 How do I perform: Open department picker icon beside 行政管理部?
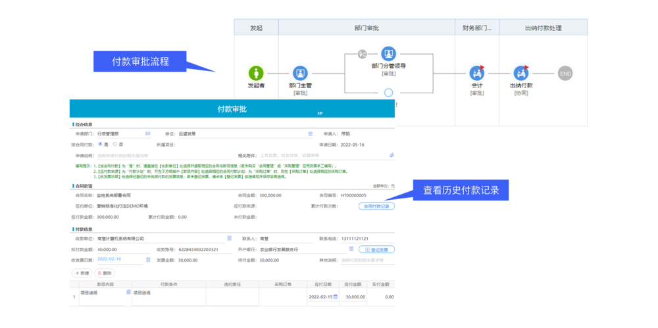[x=147, y=133]
